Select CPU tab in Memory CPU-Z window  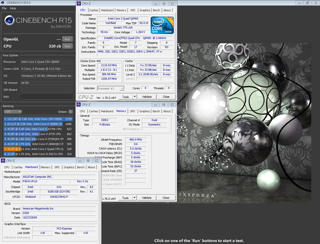[x=83, y=111]
